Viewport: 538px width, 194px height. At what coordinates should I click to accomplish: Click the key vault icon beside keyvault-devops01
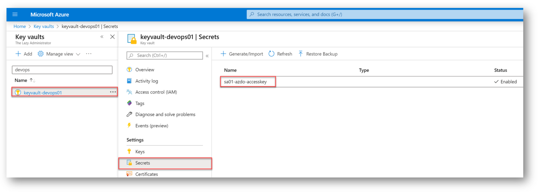click(x=18, y=93)
